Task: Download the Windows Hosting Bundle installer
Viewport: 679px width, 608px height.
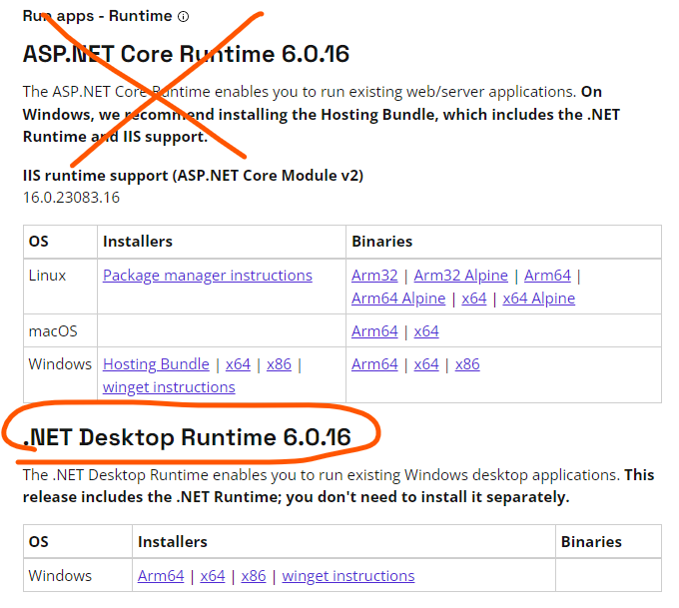Action: click(156, 364)
